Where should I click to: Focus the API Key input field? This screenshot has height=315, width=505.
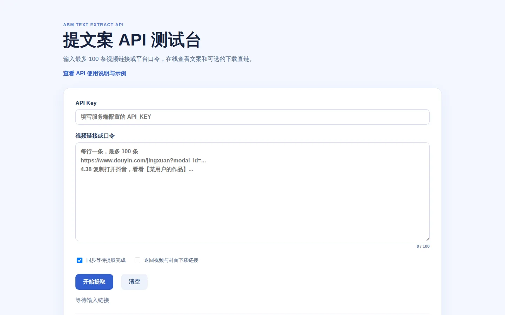coord(252,117)
